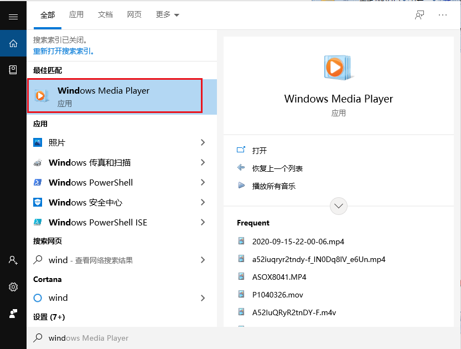Expand more actions with the circular chevron
This screenshot has height=349, width=461.
(338, 206)
